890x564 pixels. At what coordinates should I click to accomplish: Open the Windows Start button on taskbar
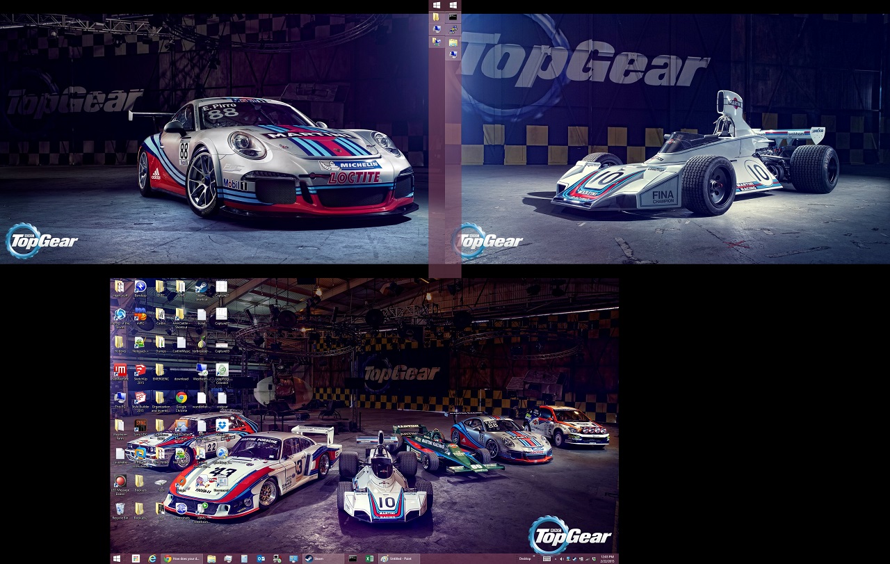116,558
